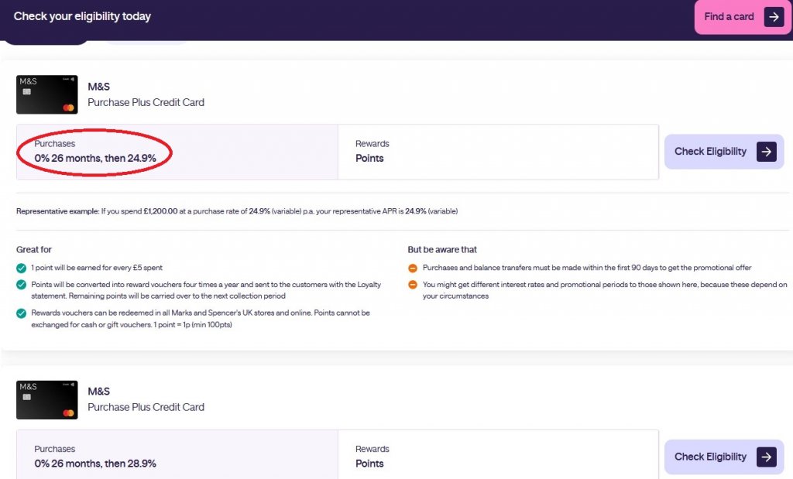The width and height of the screenshot is (793, 479).
Task: Click Check Eligibility for the 28.9% card
Action: coord(724,457)
